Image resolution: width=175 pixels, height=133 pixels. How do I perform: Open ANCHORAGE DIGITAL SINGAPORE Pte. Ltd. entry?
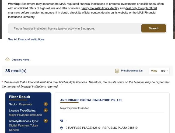[91, 100]
